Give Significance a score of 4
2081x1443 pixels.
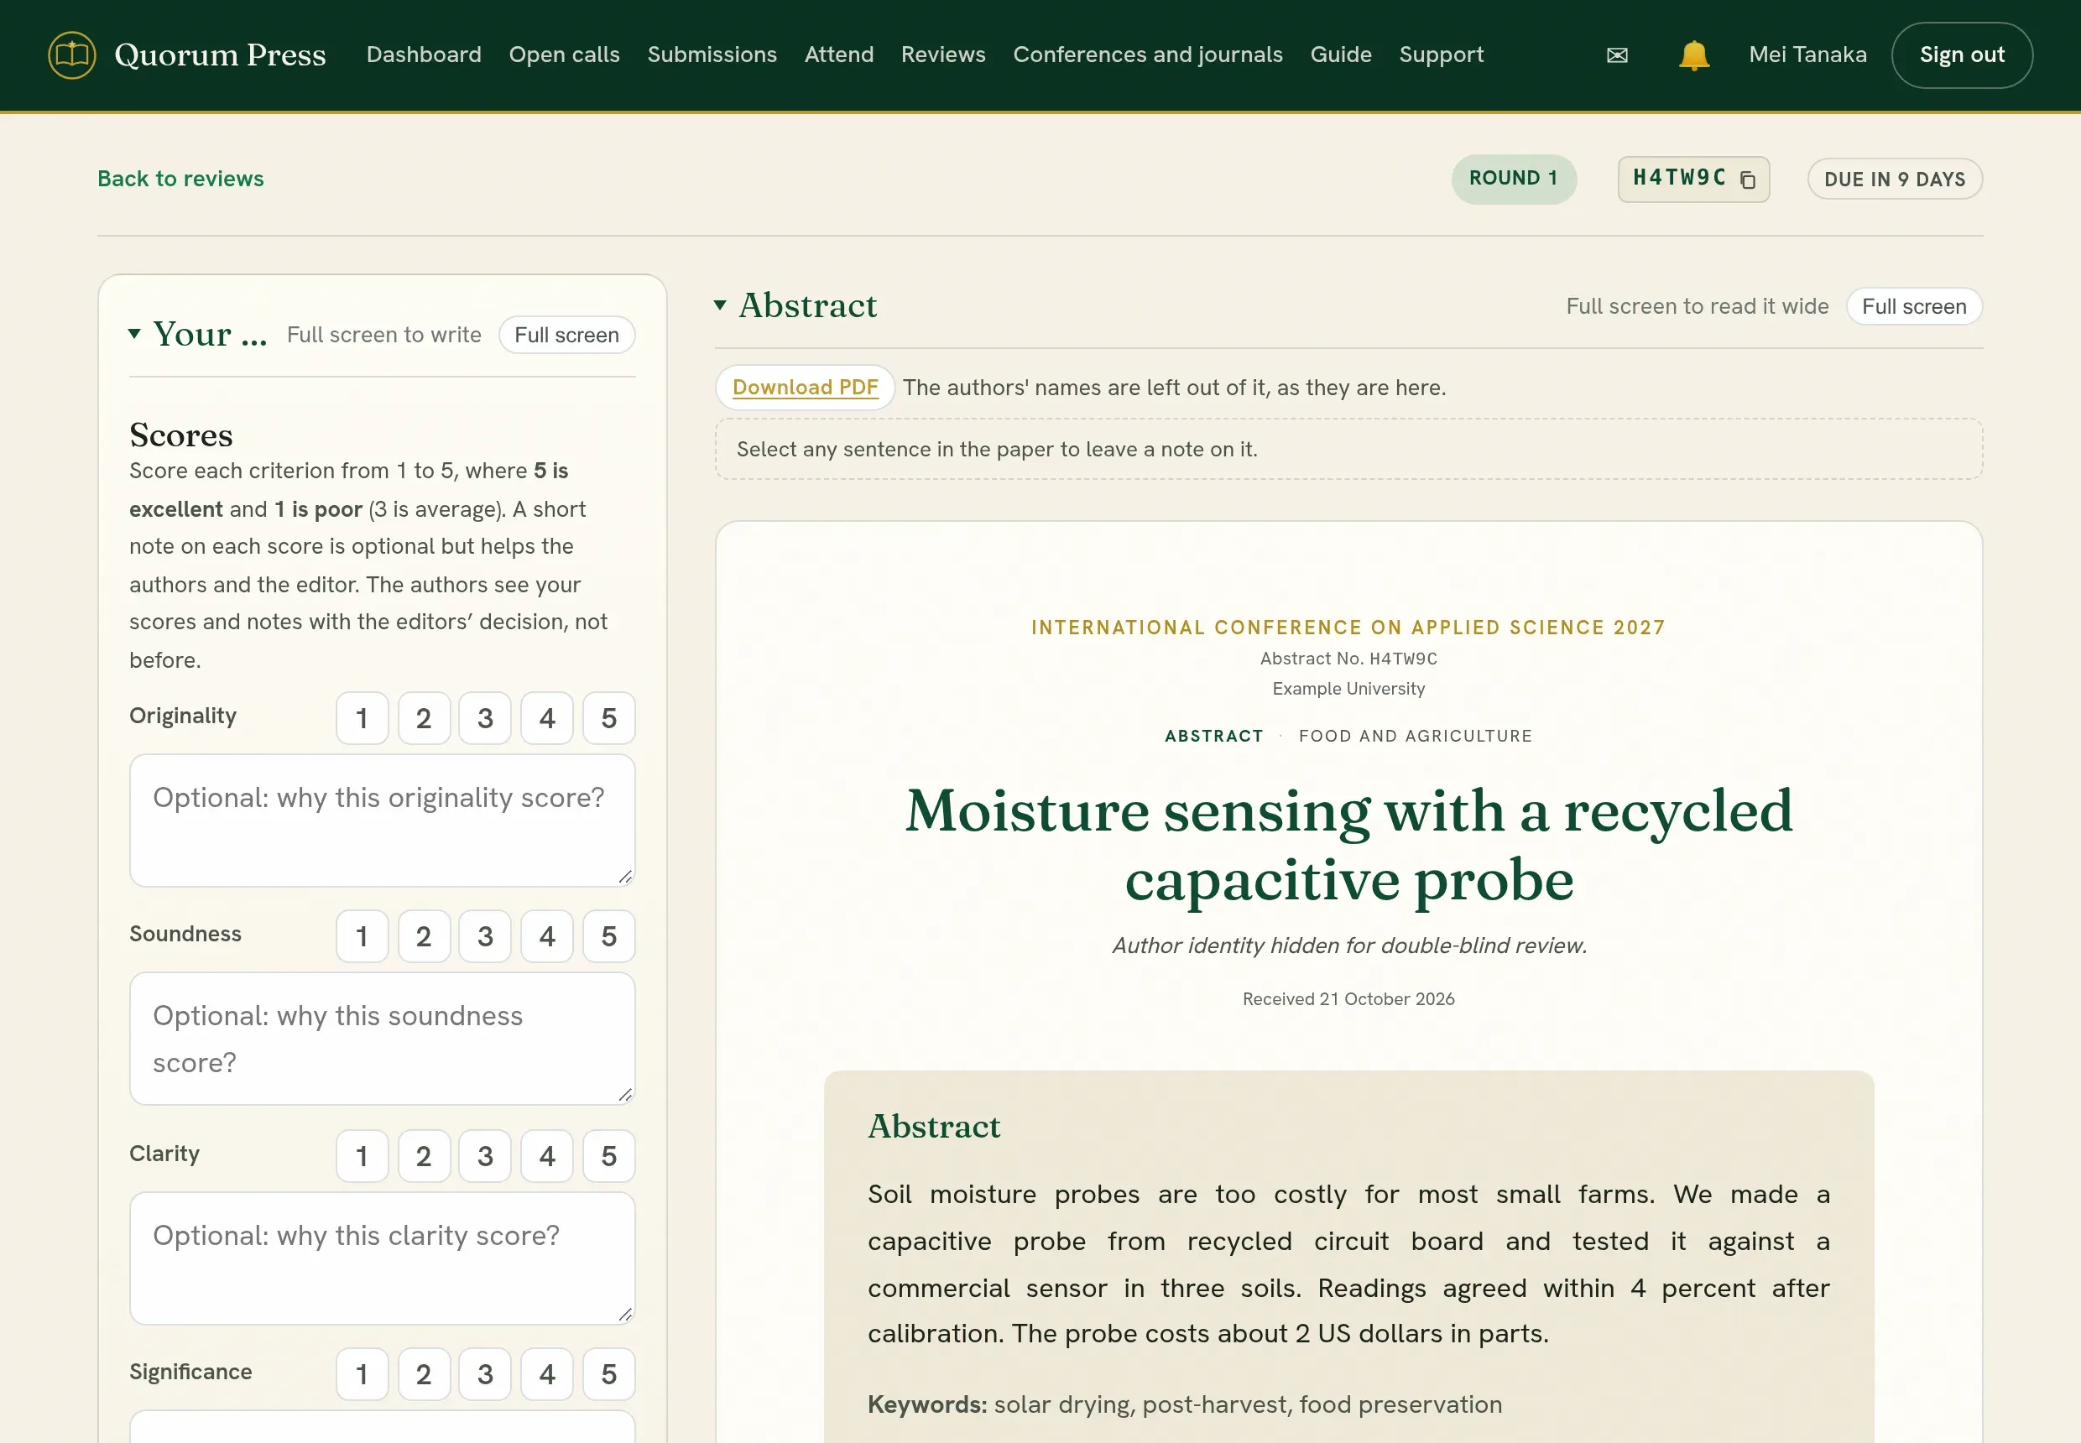pyautogui.click(x=547, y=1373)
